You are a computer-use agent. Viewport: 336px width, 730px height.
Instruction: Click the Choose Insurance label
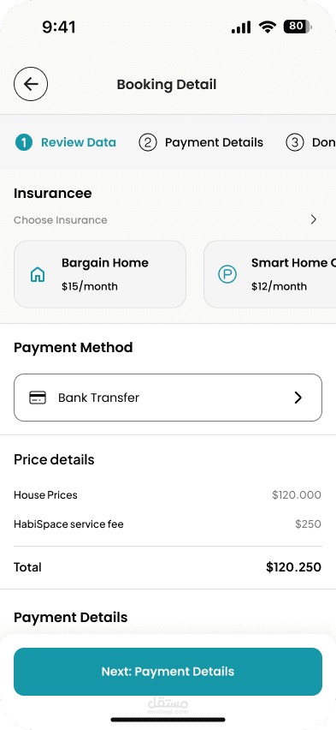click(61, 219)
